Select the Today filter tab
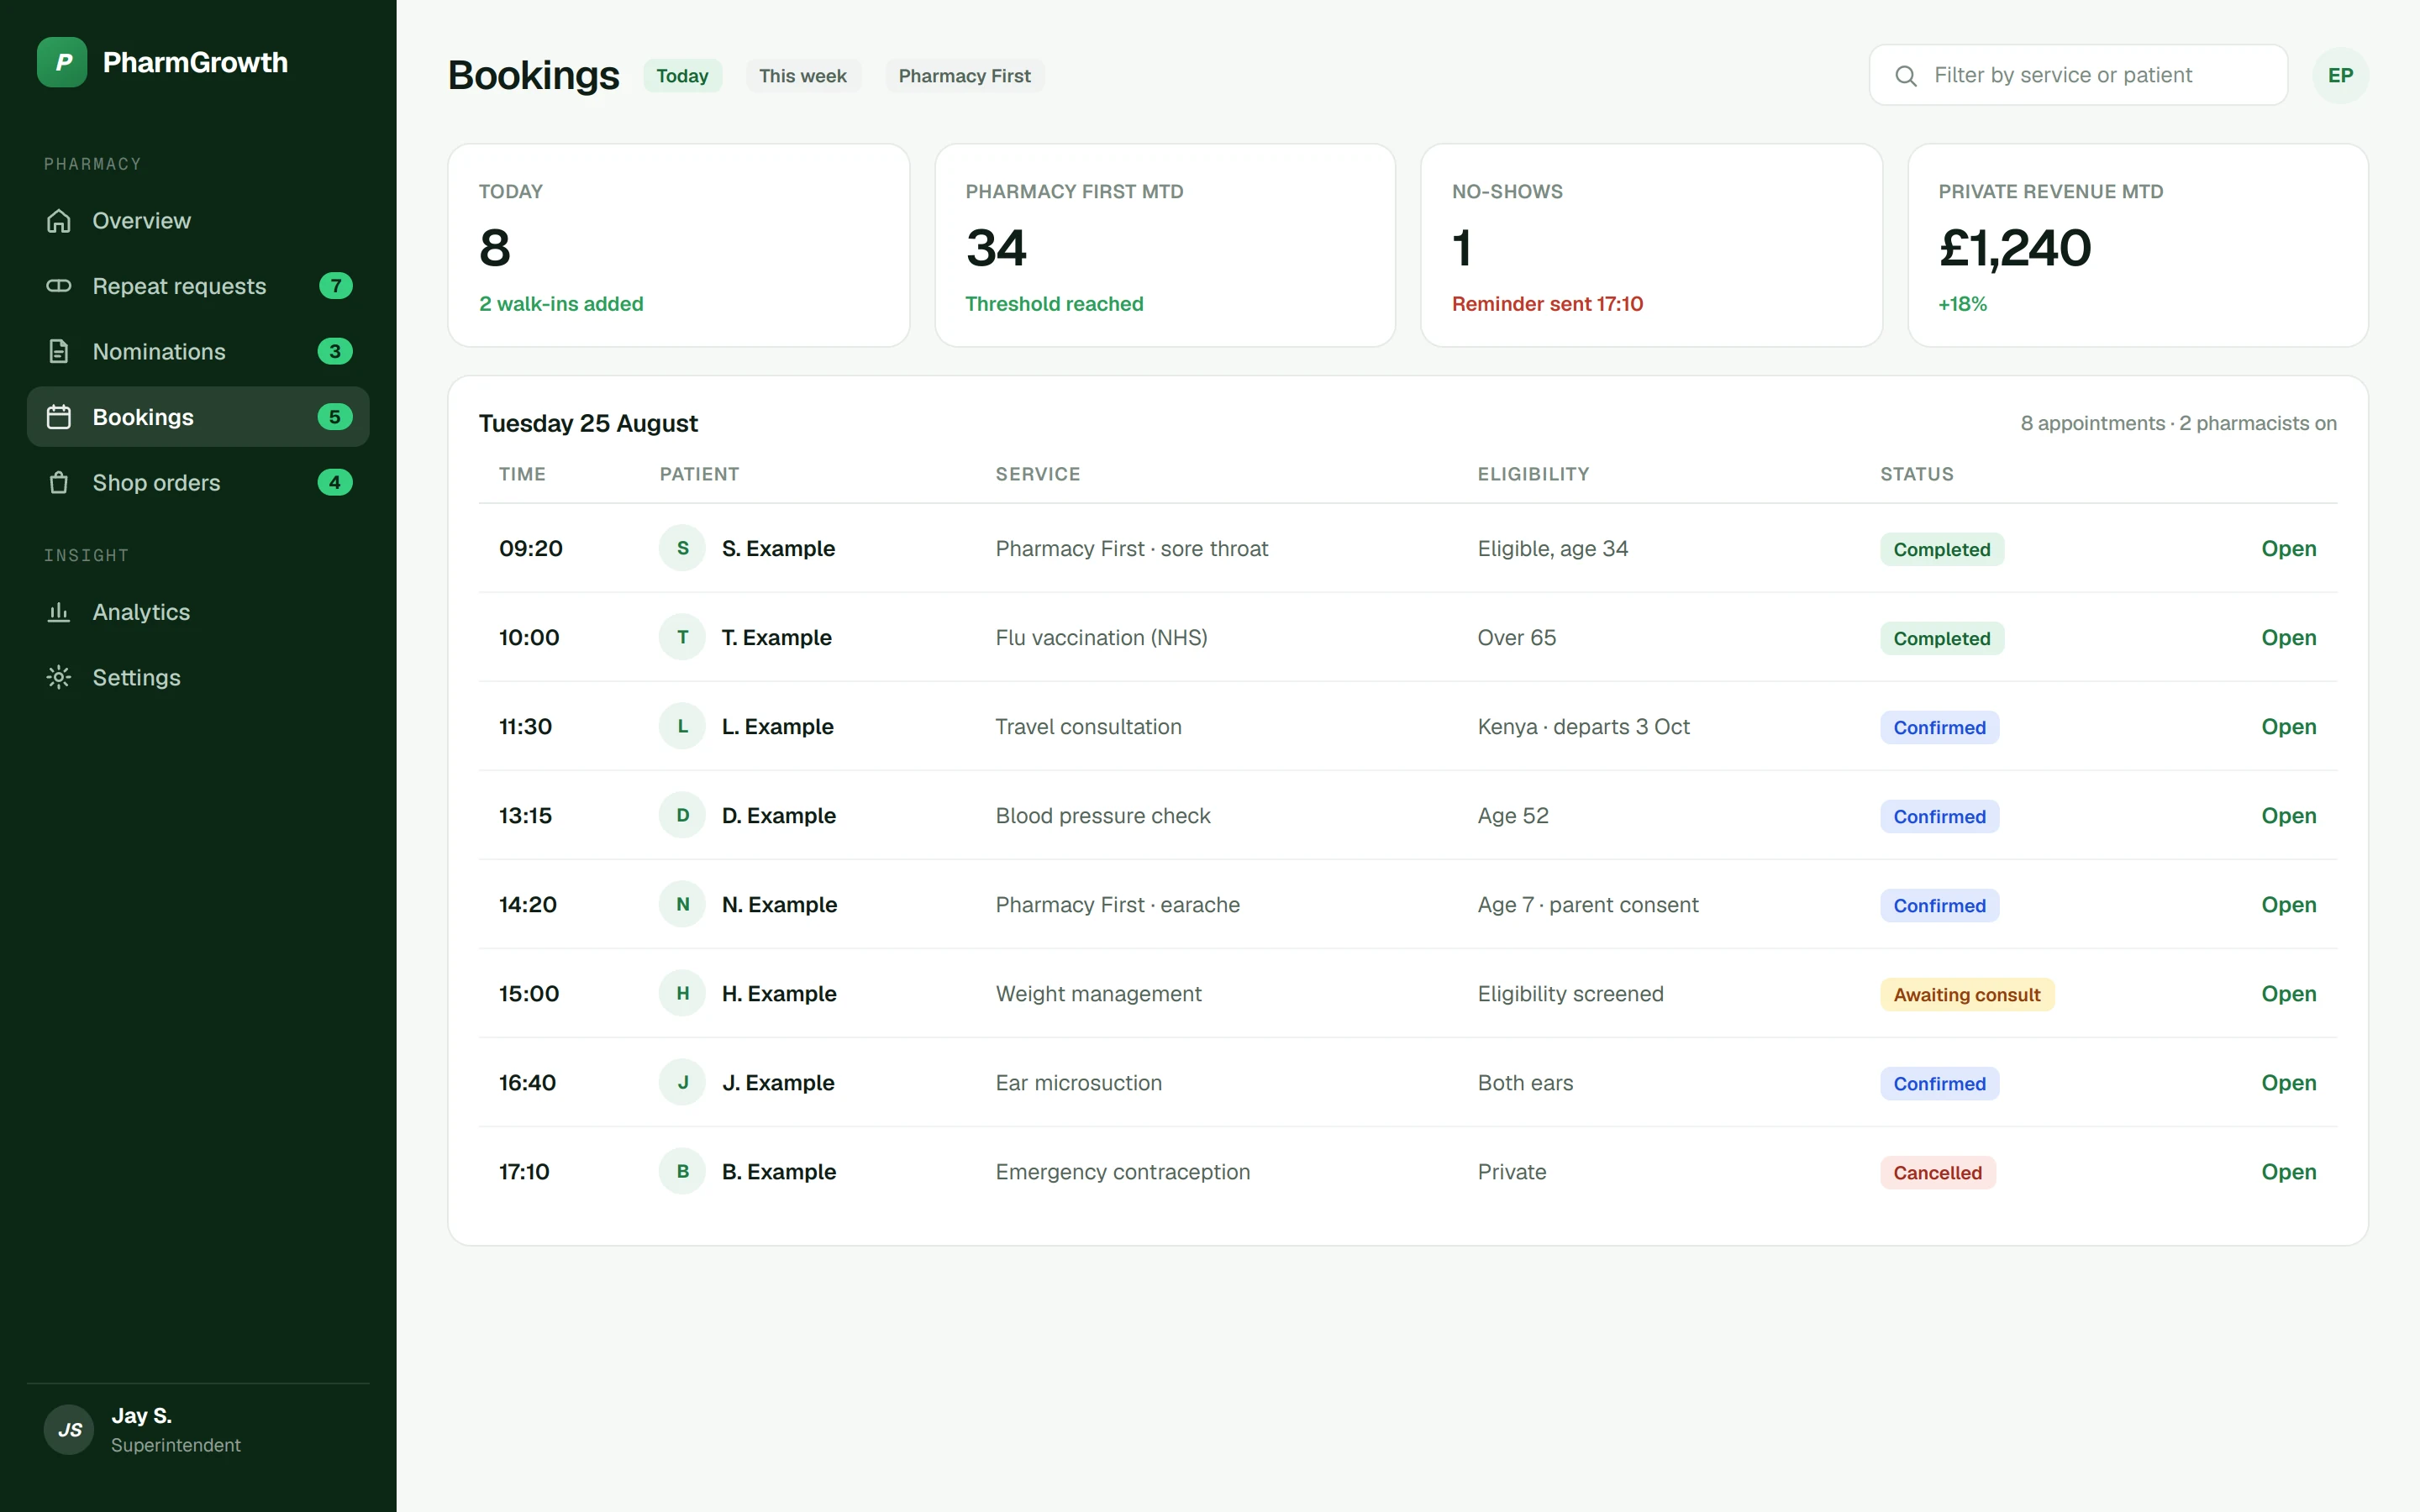The width and height of the screenshot is (2420, 1512). pos(682,76)
